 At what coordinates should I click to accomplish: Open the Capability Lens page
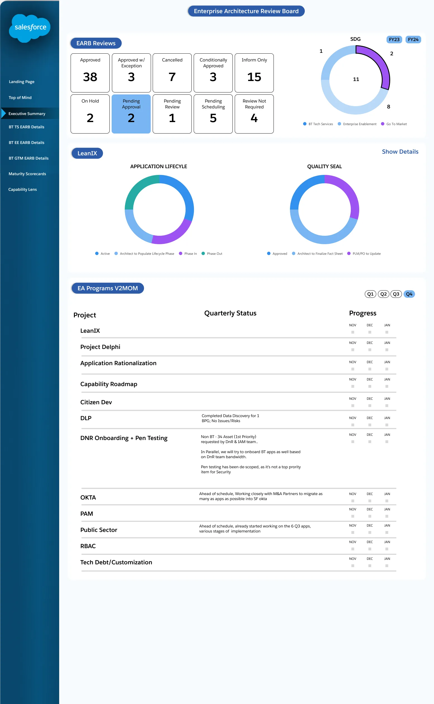pyautogui.click(x=22, y=190)
